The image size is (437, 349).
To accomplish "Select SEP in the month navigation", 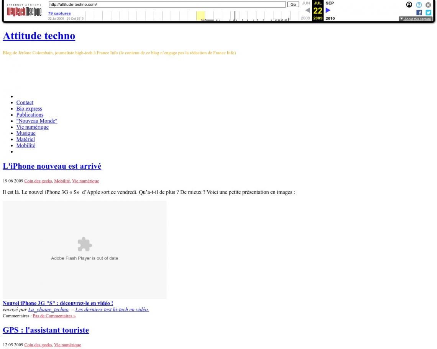I will click(x=330, y=3).
